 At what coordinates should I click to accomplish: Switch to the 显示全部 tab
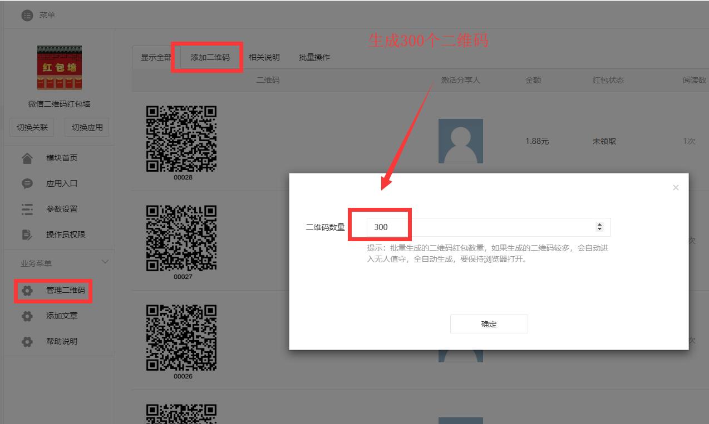[156, 57]
